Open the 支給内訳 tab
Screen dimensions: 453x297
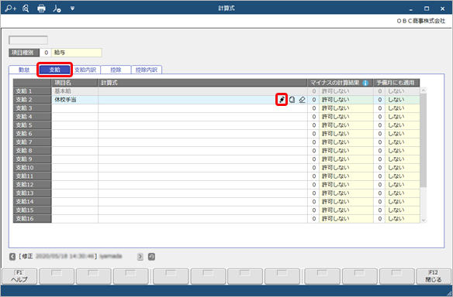(85, 70)
